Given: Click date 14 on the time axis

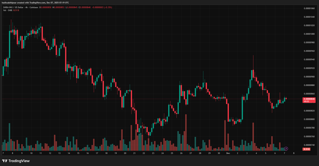Looking at the screenshot, I should coord(69,153).
